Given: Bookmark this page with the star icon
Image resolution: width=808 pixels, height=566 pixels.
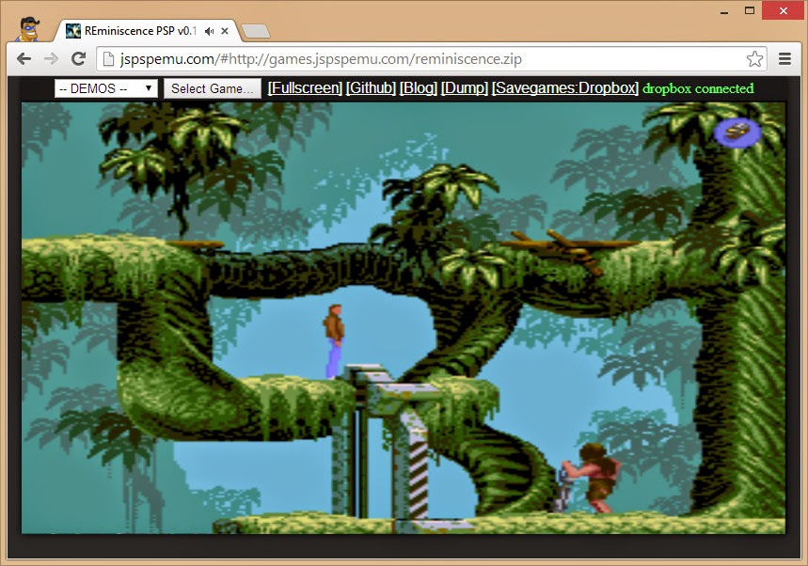Looking at the screenshot, I should click(x=754, y=59).
